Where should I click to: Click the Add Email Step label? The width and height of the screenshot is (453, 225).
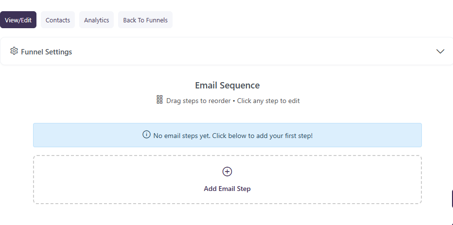227,189
